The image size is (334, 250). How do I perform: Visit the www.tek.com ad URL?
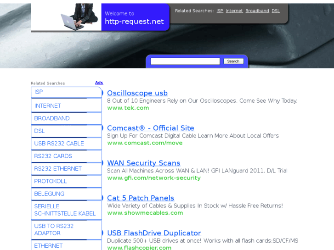[128, 108]
